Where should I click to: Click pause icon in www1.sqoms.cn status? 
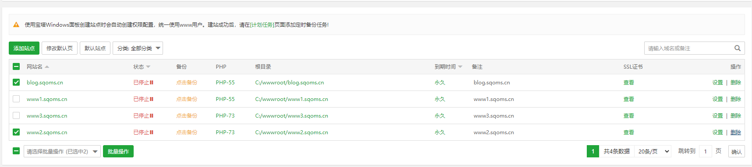(x=152, y=99)
